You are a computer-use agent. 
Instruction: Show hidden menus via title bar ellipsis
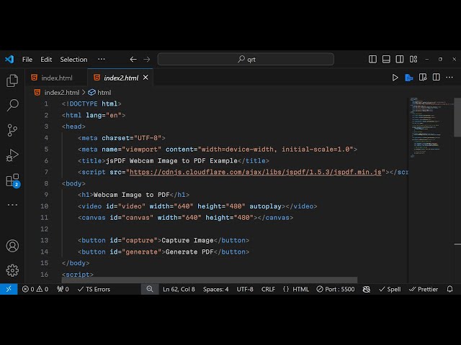tap(101, 60)
